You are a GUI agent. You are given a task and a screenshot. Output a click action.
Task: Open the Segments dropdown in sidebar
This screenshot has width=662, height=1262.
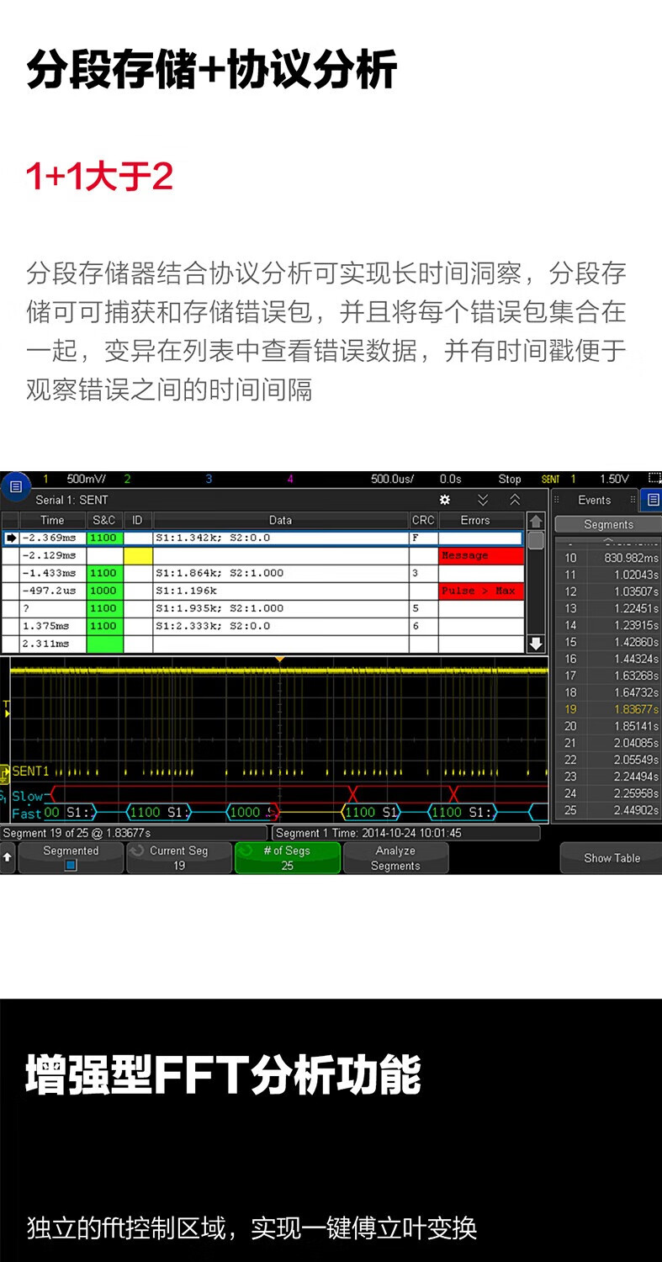(608, 524)
